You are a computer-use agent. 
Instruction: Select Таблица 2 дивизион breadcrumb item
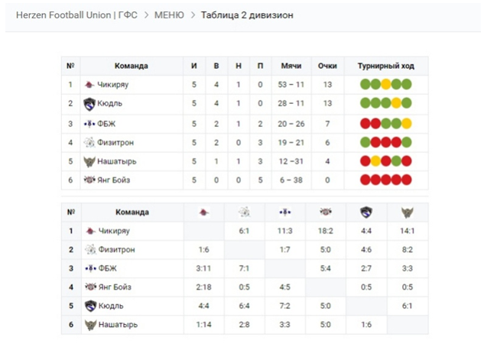[247, 15]
